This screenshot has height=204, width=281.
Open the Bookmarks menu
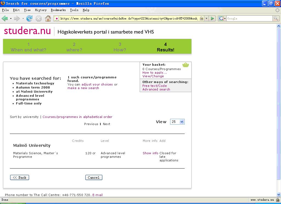coord(58,10)
